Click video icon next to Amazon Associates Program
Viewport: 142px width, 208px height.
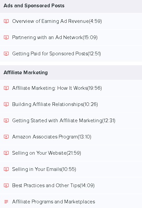pos(6,137)
